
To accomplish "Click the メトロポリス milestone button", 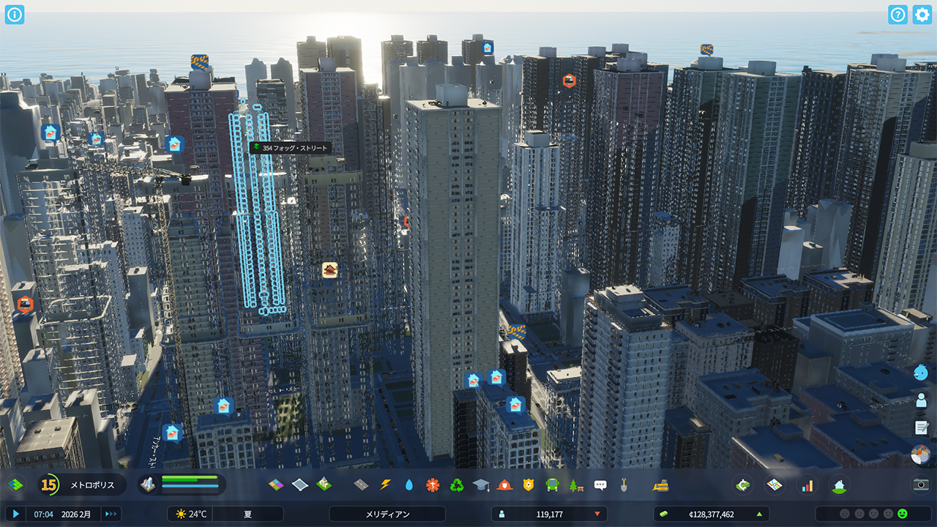I will tap(81, 485).
